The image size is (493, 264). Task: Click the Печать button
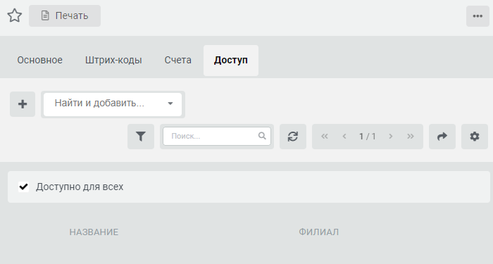65,15
